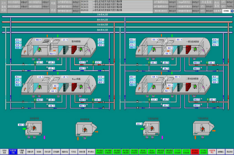The height and width of the screenshot is (155, 234).
Task: Open the 冷热水系统 tab in the bottom bar
Action: 4,151
